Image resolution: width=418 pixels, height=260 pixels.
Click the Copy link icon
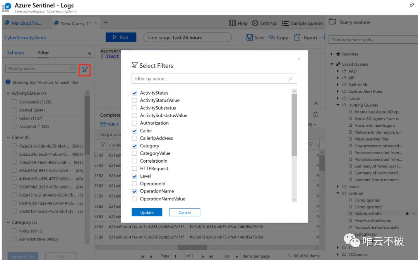pyautogui.click(x=272, y=37)
